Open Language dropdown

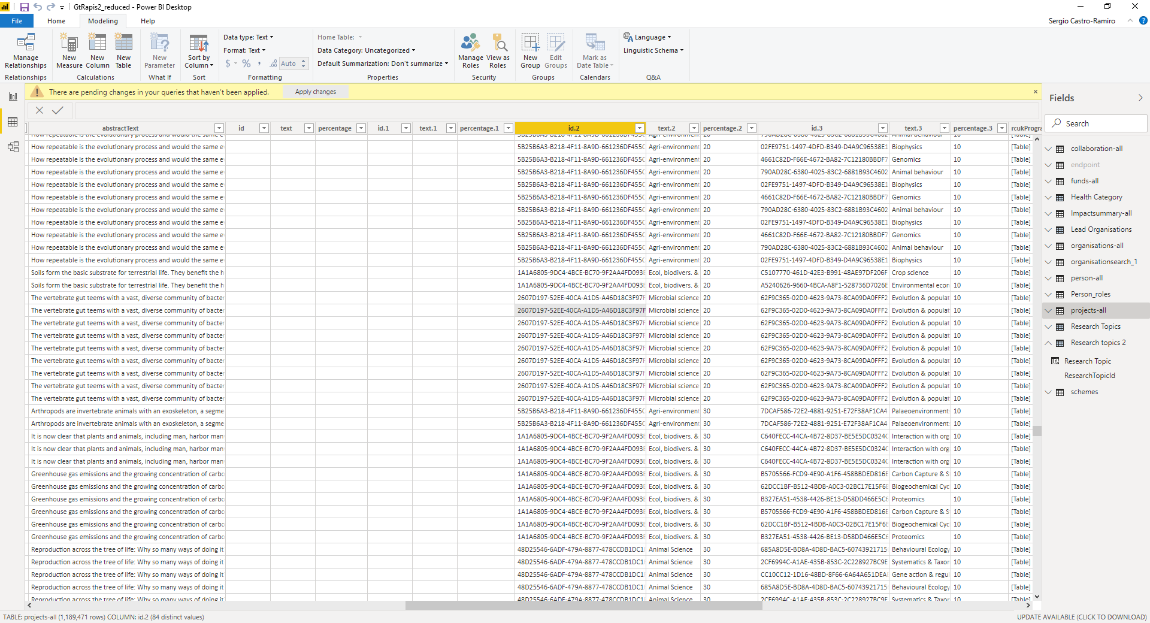(x=647, y=37)
